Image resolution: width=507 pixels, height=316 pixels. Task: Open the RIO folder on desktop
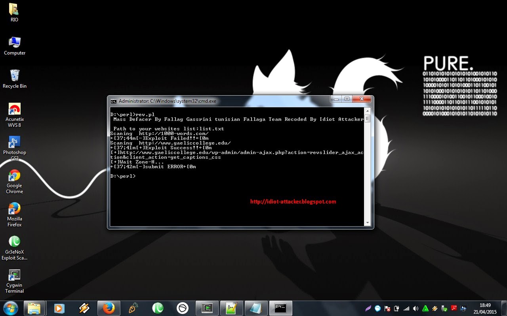(14, 12)
